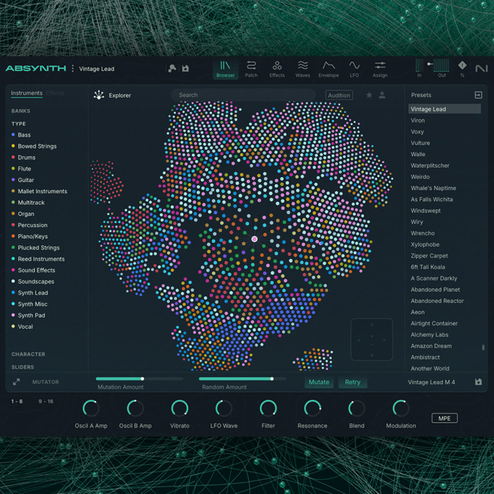Open the Assign view
The height and width of the screenshot is (494, 494).
pos(380,69)
